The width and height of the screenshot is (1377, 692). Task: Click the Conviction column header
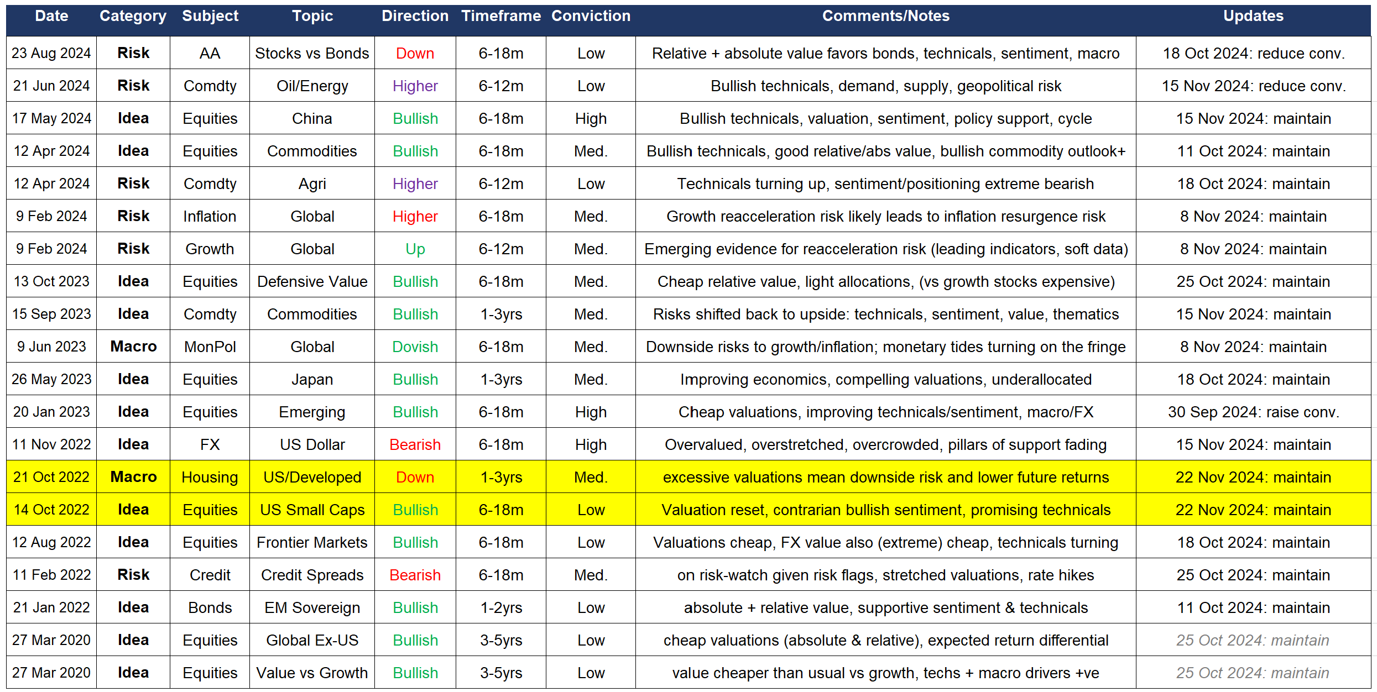(x=591, y=16)
